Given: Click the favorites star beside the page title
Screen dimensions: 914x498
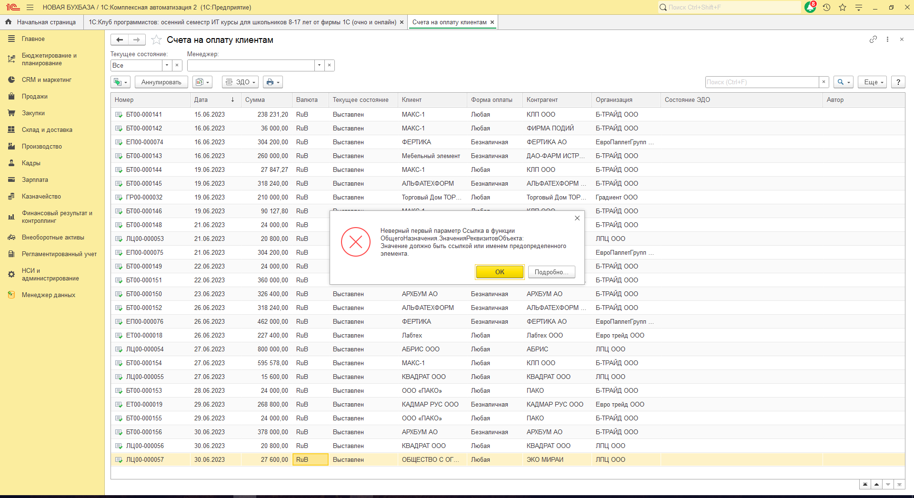Looking at the screenshot, I should pos(156,40).
